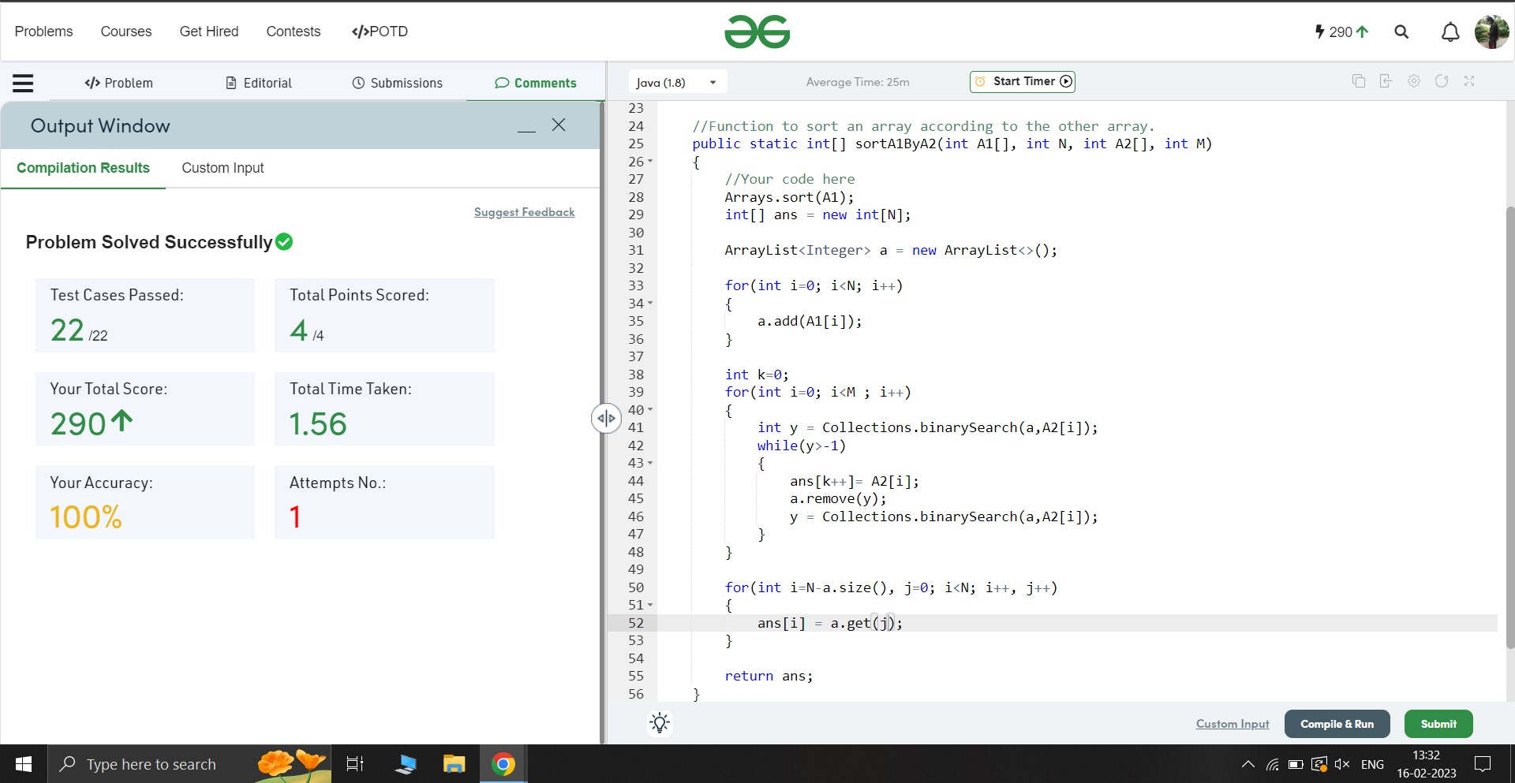This screenshot has height=783, width=1515.
Task: Click ENG language indicator in tray
Action: tap(1372, 764)
